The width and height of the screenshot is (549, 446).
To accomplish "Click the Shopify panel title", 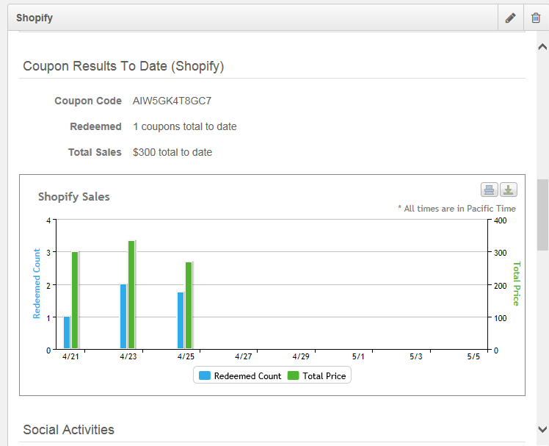I will (x=34, y=18).
